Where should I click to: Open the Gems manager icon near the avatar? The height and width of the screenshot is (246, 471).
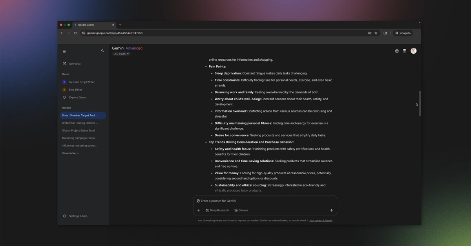[397, 51]
